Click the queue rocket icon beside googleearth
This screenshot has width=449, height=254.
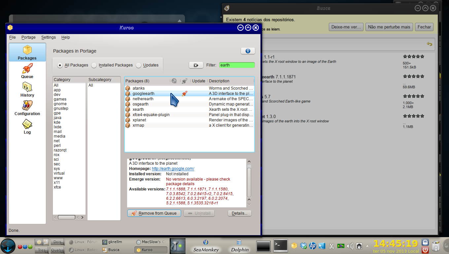pyautogui.click(x=185, y=94)
